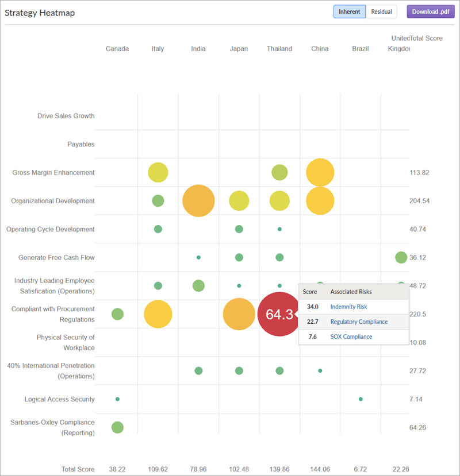Click the green Italy Operating Cycle Development bubble

[x=158, y=229]
